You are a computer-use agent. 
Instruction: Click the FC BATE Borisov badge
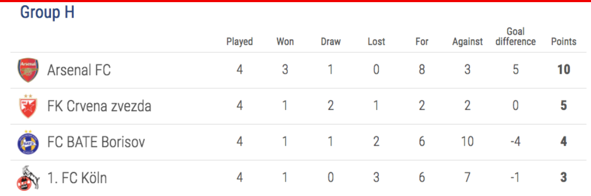pyautogui.click(x=28, y=142)
